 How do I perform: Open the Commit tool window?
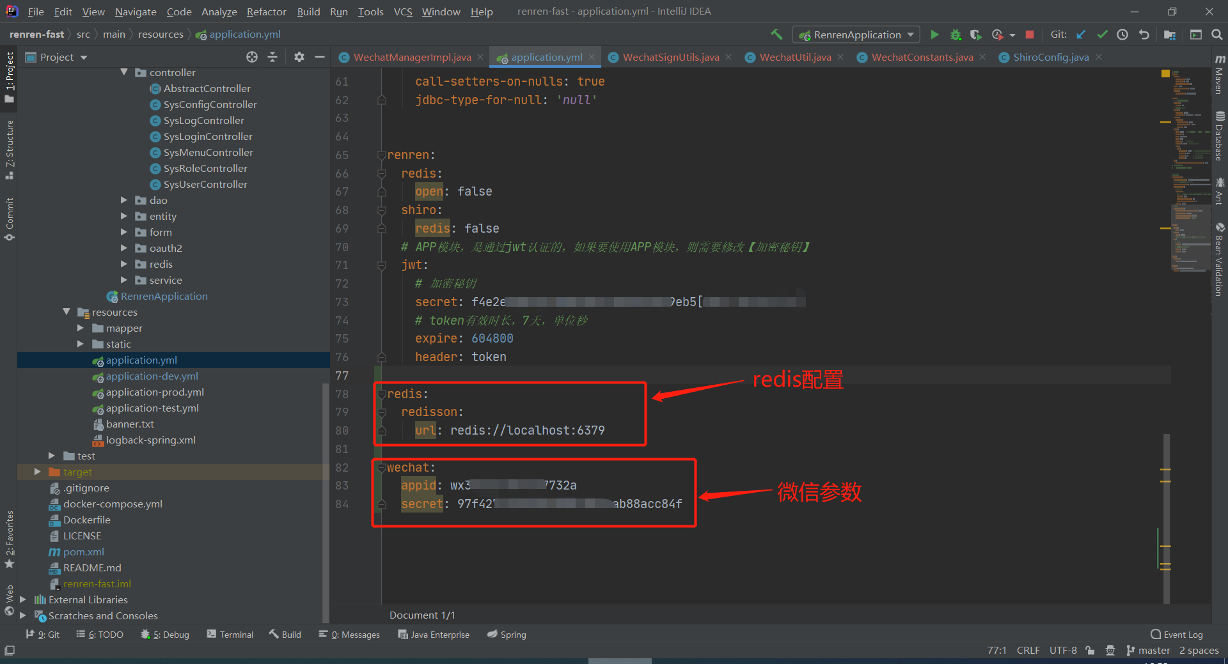[9, 219]
